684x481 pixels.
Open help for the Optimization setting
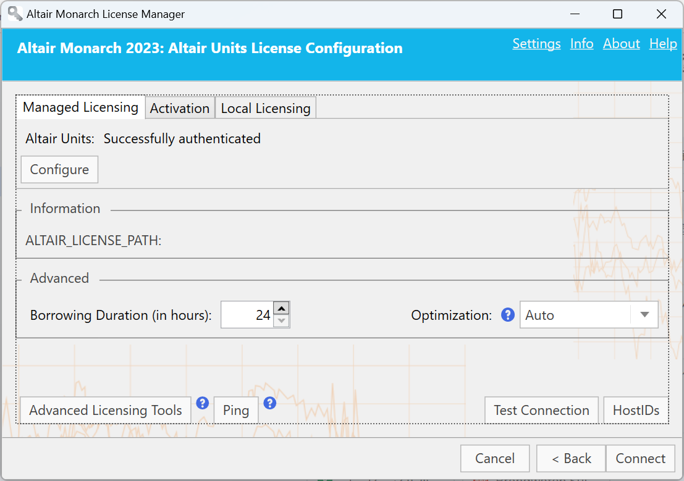pyautogui.click(x=508, y=314)
